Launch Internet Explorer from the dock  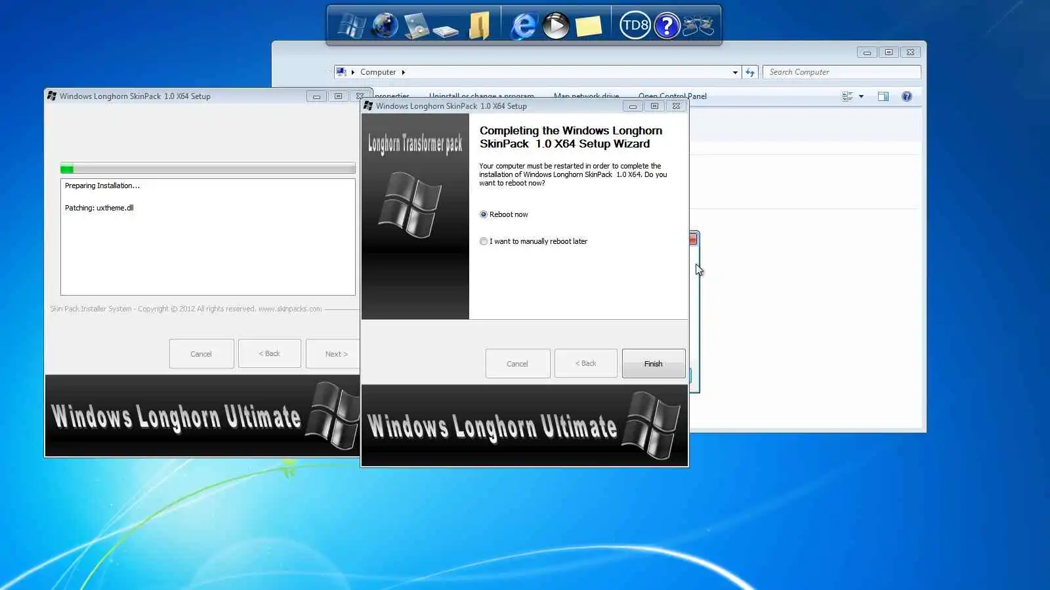click(524, 26)
